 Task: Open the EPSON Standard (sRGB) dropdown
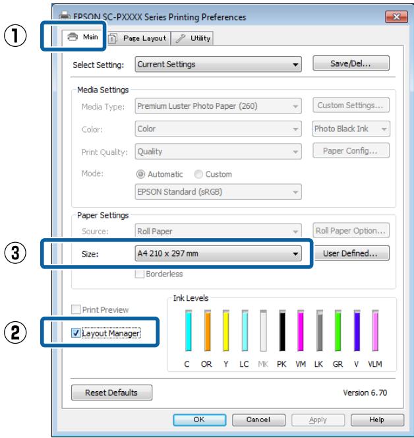pos(218,192)
